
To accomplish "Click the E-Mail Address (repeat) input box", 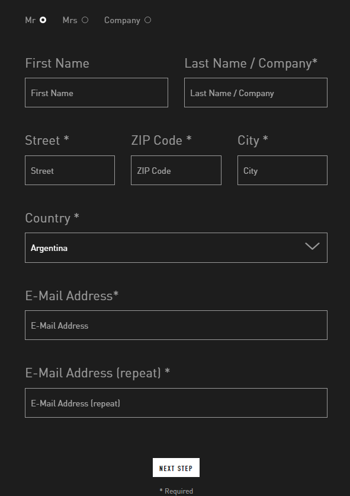I will (x=176, y=403).
